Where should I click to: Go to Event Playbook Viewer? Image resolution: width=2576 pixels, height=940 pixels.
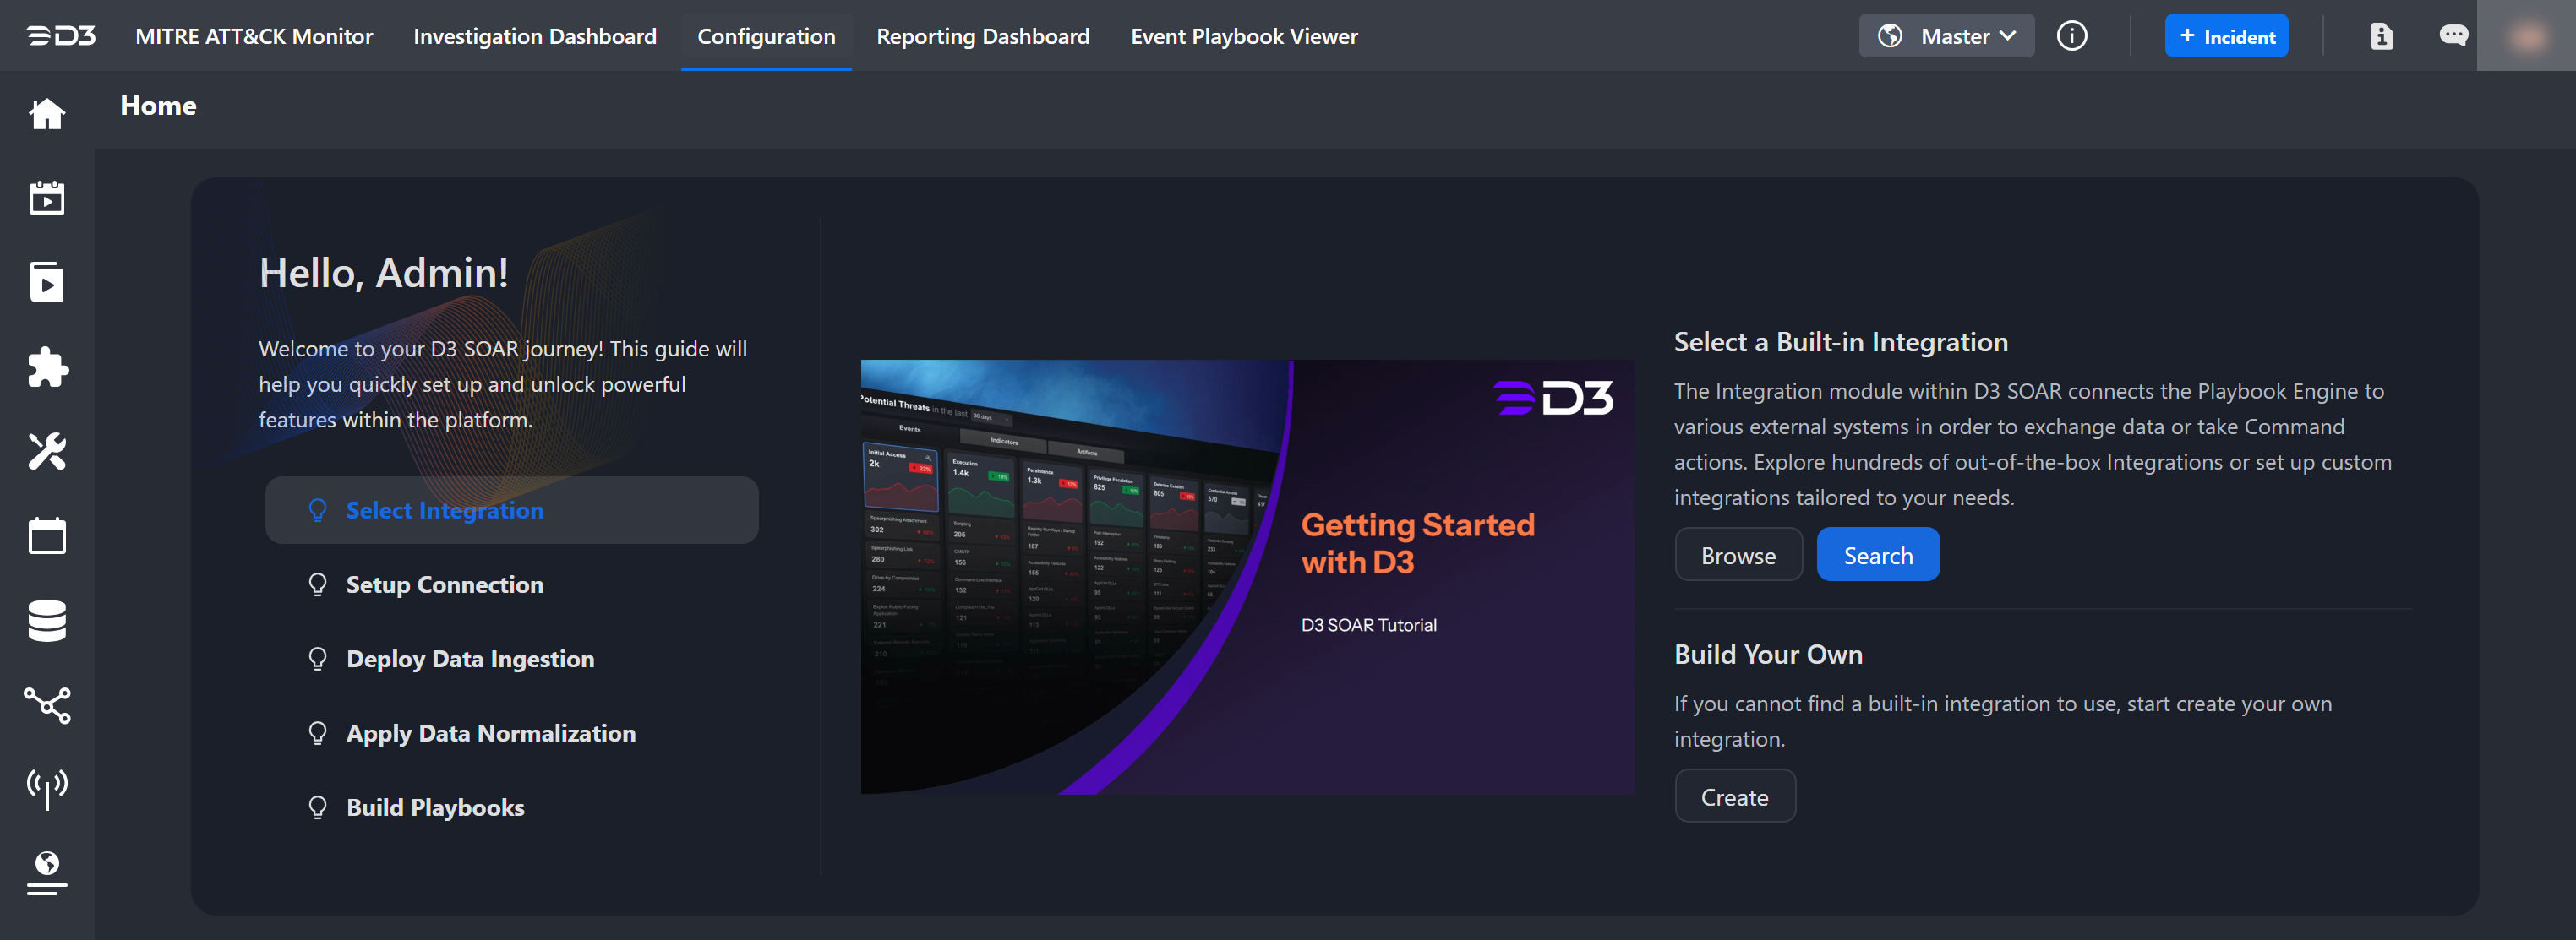pyautogui.click(x=1244, y=36)
